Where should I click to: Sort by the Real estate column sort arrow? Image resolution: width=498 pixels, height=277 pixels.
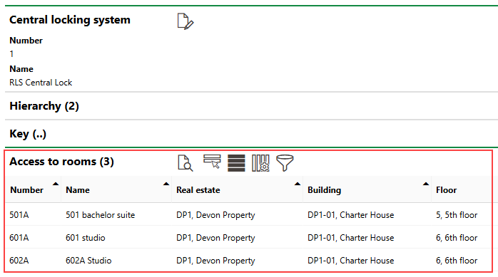point(298,184)
